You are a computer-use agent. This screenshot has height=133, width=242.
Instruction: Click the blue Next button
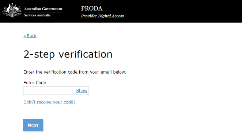[x=33, y=125]
